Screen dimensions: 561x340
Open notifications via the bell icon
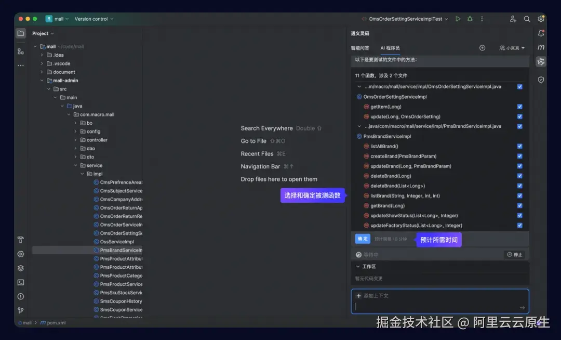pos(541,33)
